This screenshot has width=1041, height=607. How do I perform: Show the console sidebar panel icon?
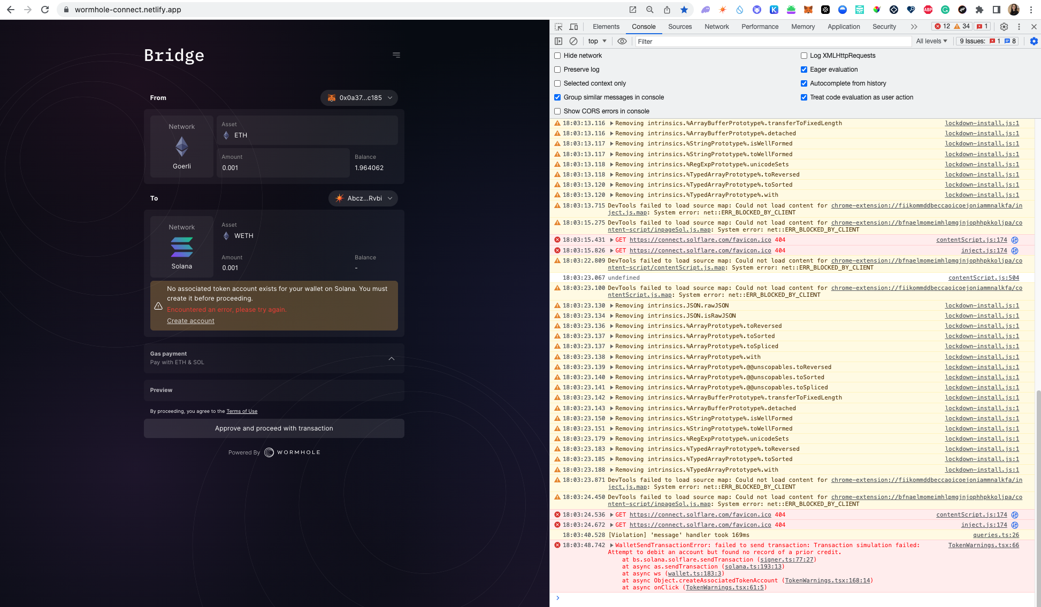pyautogui.click(x=558, y=41)
